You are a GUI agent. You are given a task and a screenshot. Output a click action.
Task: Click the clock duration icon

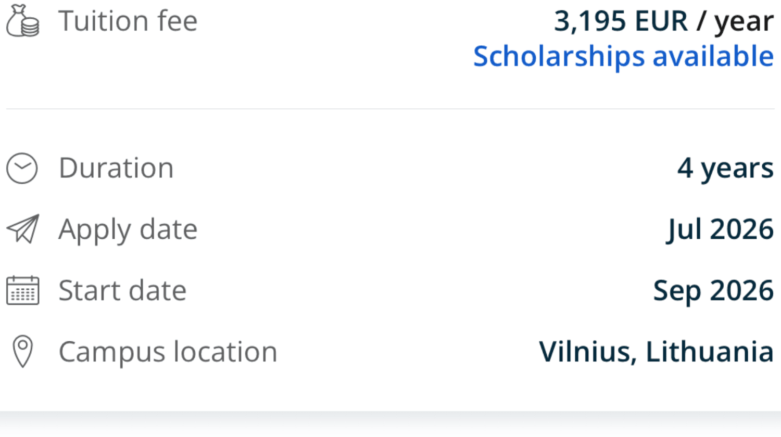(x=22, y=168)
